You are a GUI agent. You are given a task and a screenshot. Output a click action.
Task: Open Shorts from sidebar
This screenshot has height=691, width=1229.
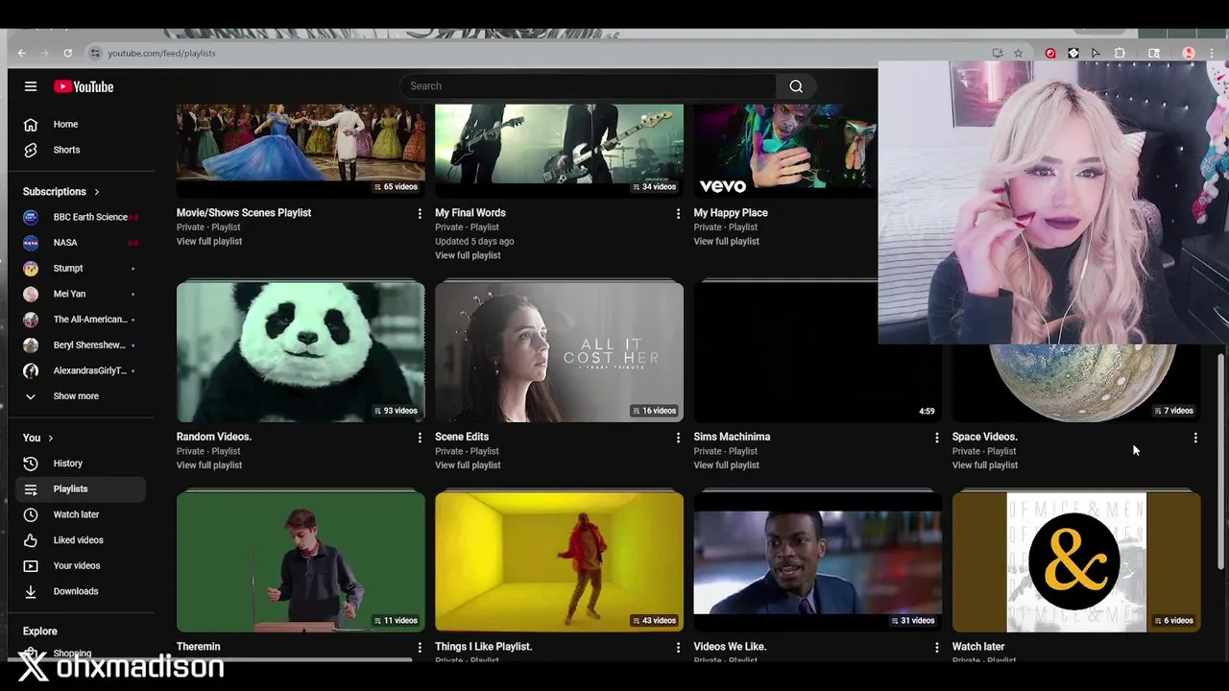click(x=81, y=150)
